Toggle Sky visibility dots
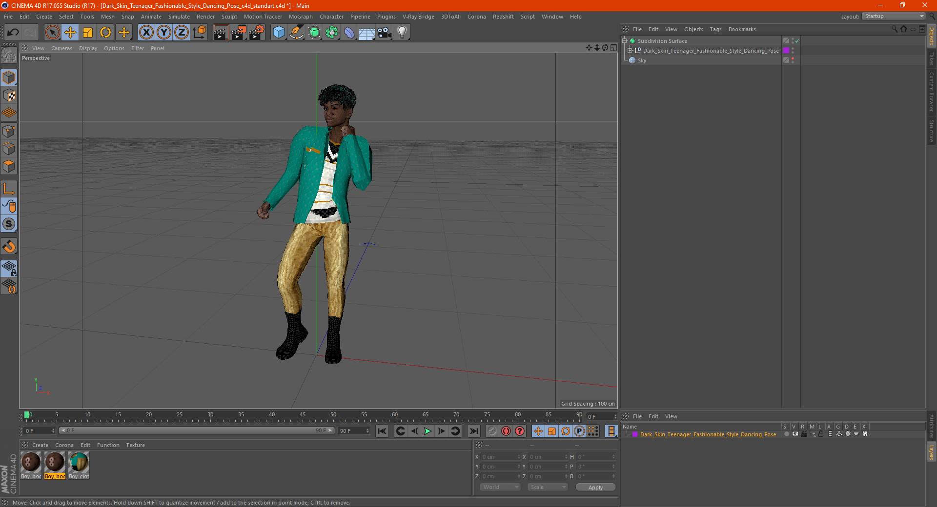 pos(793,60)
